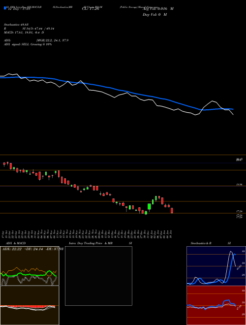Click the 'MACD: 17.61, 18.01, -0.4 D' line
Screen dimensions: 246x325
[x=24, y=32]
